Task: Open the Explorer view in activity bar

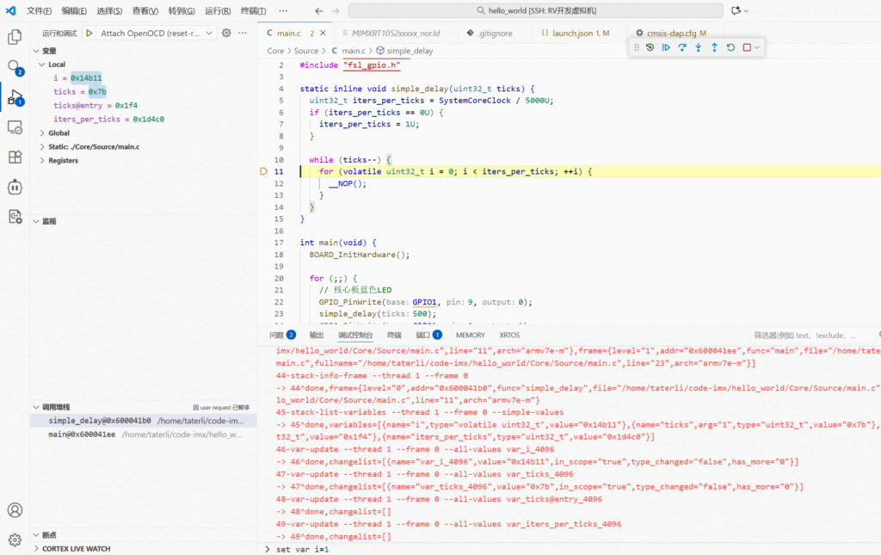Action: click(15, 37)
